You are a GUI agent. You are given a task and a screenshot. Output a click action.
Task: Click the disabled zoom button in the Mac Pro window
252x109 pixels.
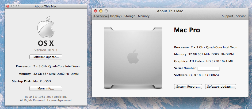point(106,11)
